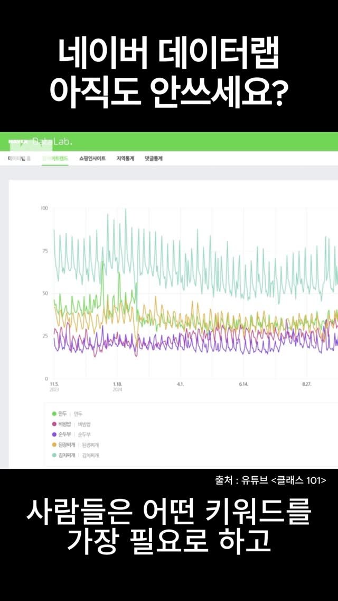The height and width of the screenshot is (601, 338).
Task: Click the 1.18. 2024 date axis label
Action: (x=117, y=386)
